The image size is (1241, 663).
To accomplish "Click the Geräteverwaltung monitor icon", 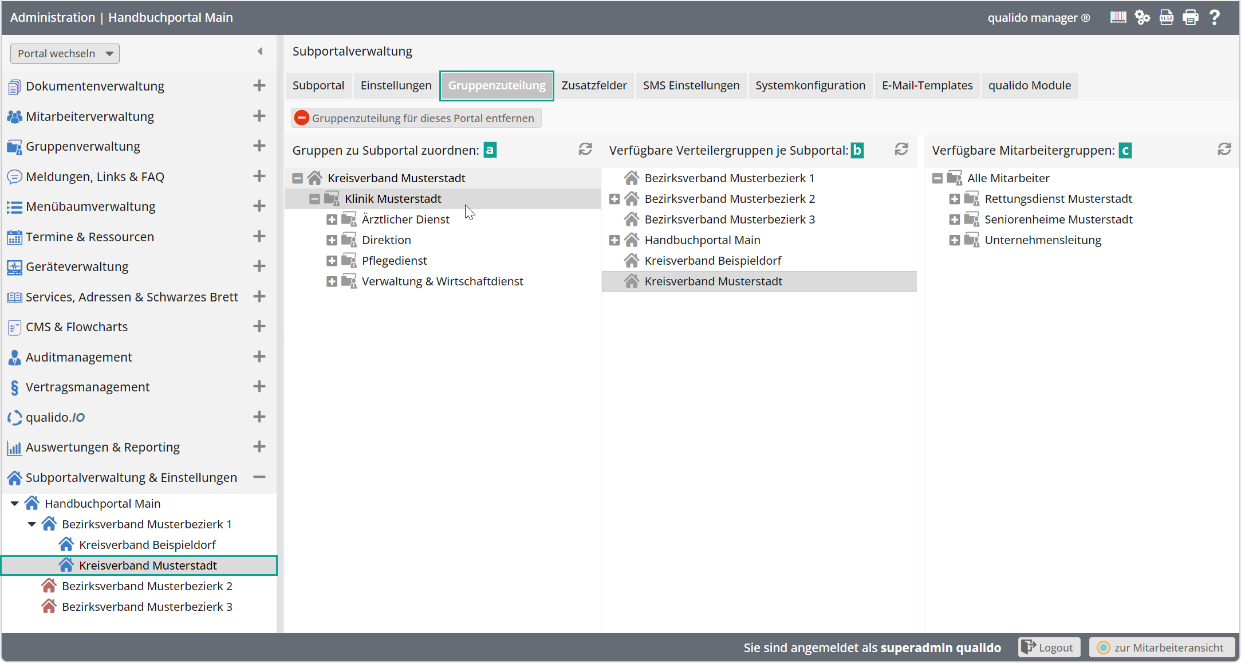I will pyautogui.click(x=14, y=267).
